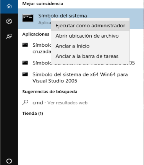
Task: Choose Ejecutar como administrador
Action: 90,26
